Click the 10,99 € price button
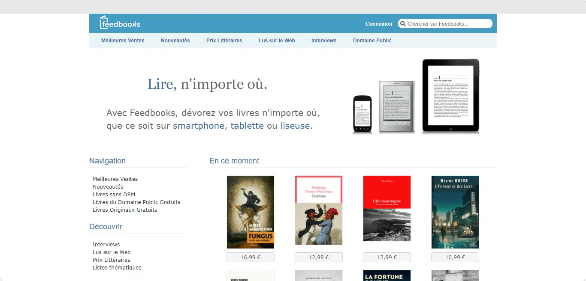Screen dimensions: 586x281 455,257
